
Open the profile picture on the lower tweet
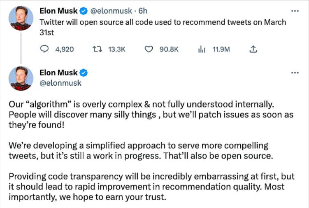point(21,78)
